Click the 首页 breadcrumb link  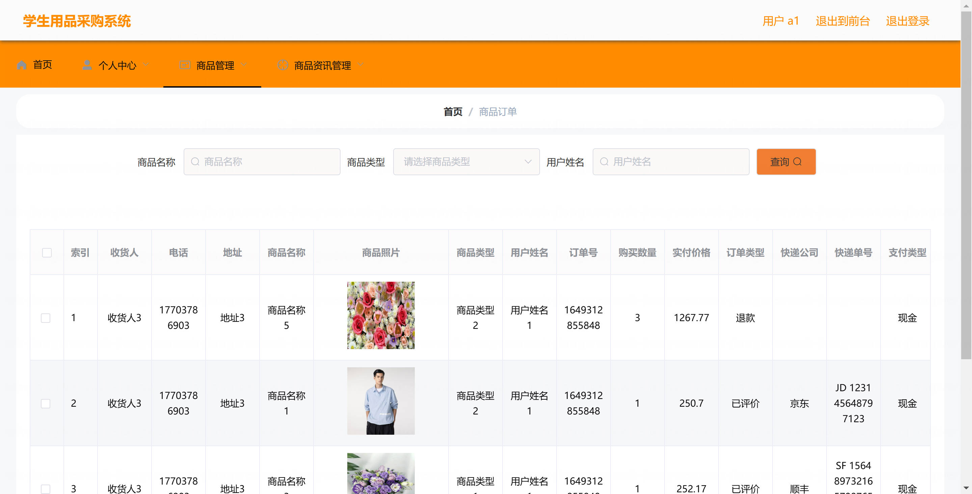coord(453,112)
